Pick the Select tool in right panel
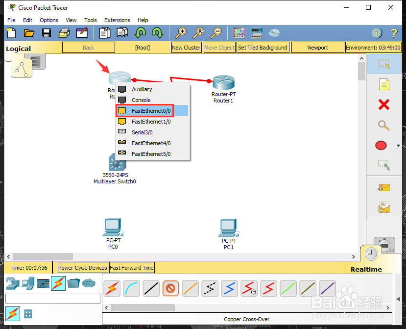 pyautogui.click(x=384, y=64)
